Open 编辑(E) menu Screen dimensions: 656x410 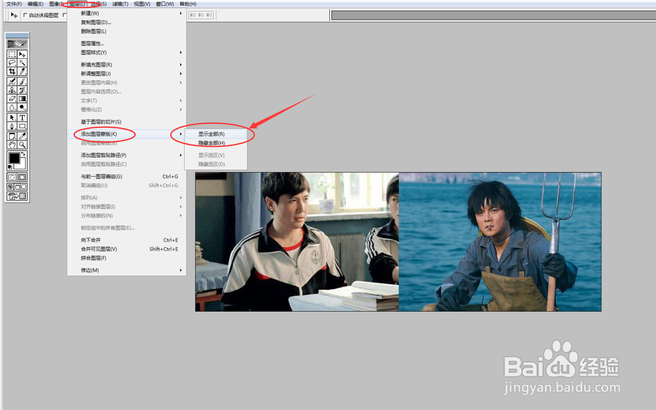pos(35,4)
